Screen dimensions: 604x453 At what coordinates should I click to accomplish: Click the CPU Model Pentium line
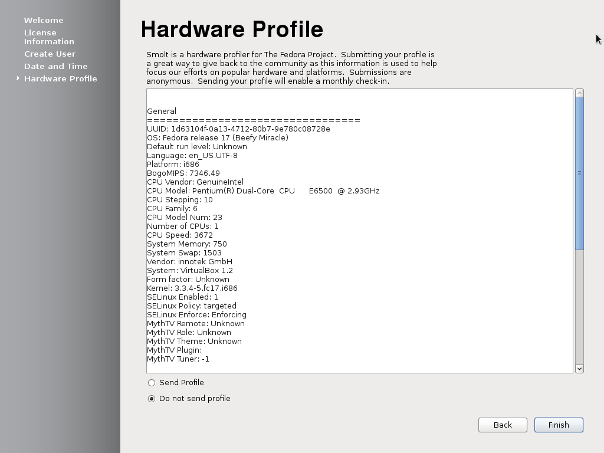pos(263,191)
